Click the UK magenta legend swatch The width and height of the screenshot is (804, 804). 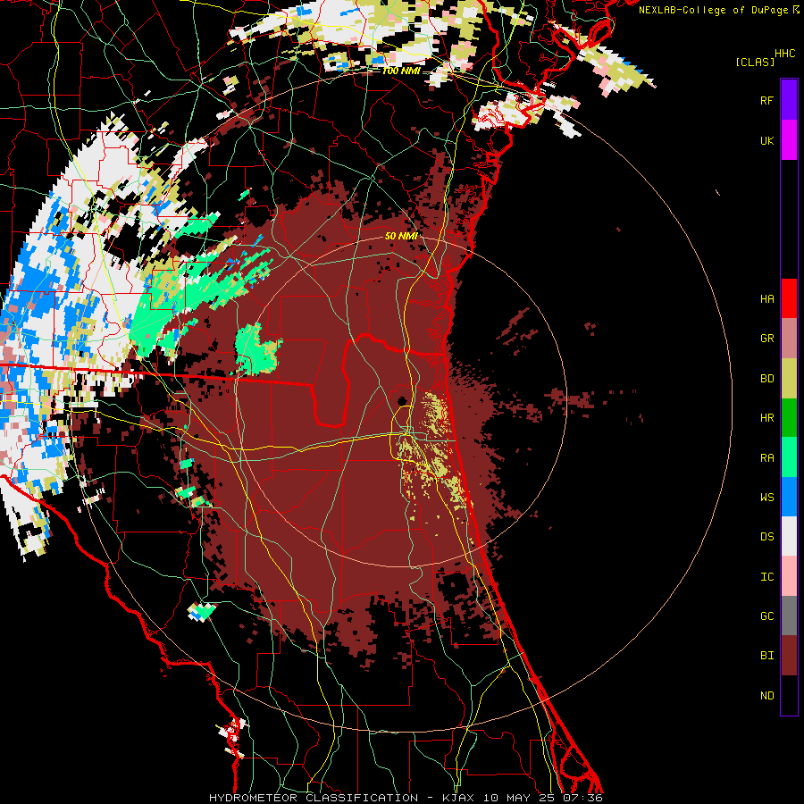point(789,140)
